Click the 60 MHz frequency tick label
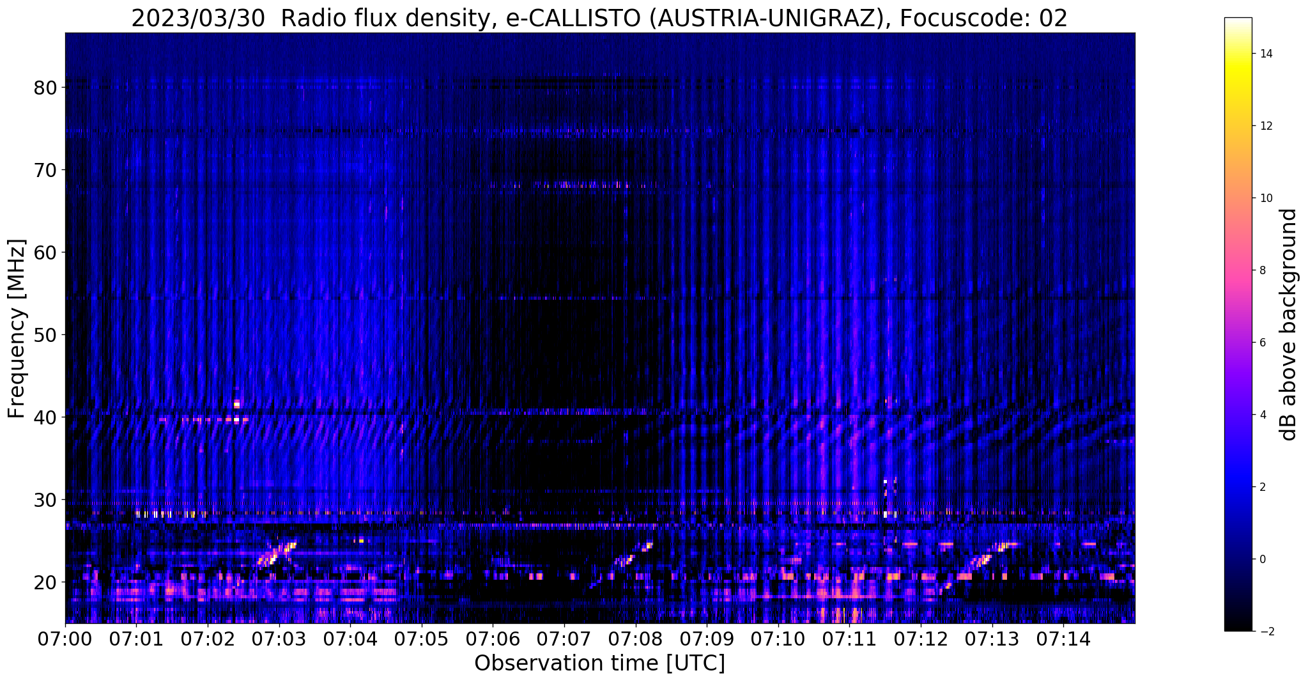The height and width of the screenshot is (682, 1308). click(x=45, y=252)
